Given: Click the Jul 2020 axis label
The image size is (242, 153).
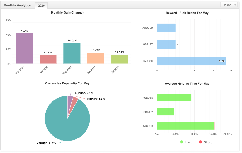Looking at the screenshot, I should point(115,70).
